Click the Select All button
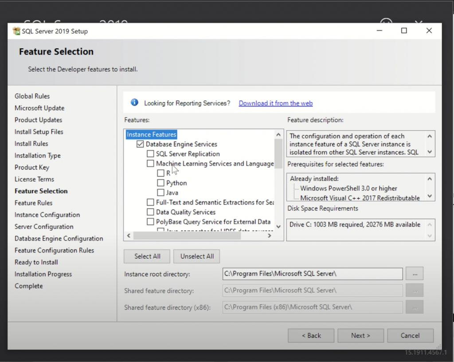The height and width of the screenshot is (362, 454). tap(147, 256)
